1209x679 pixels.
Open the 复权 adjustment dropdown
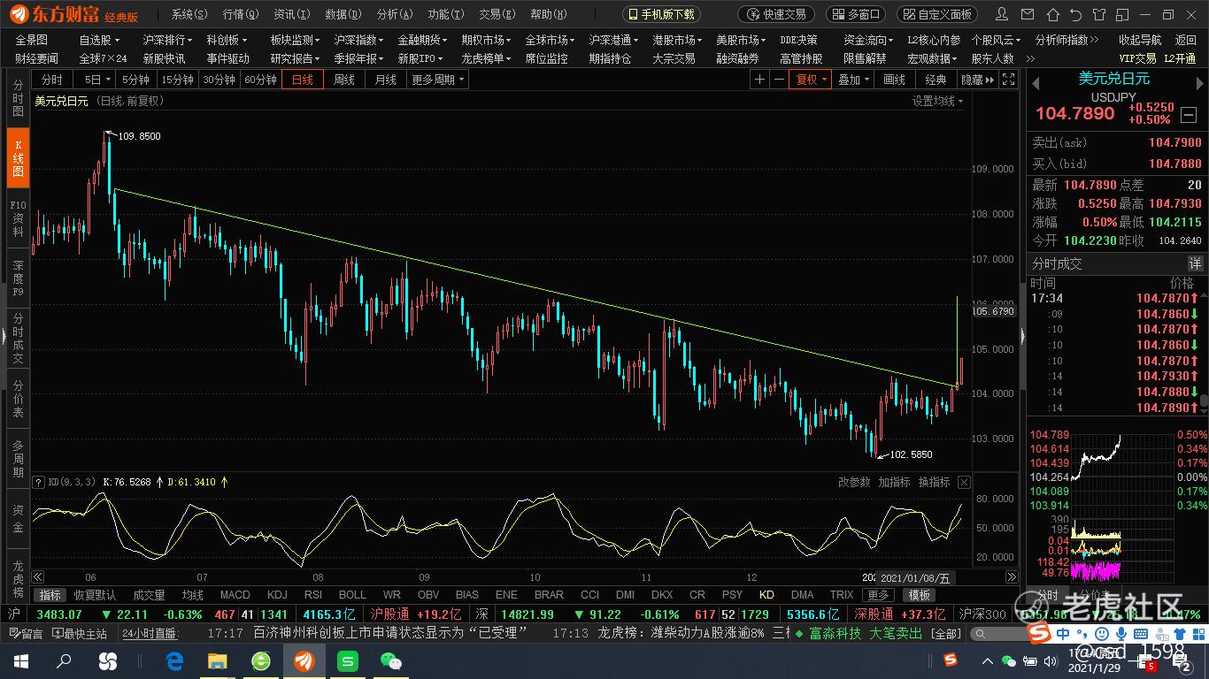(811, 80)
